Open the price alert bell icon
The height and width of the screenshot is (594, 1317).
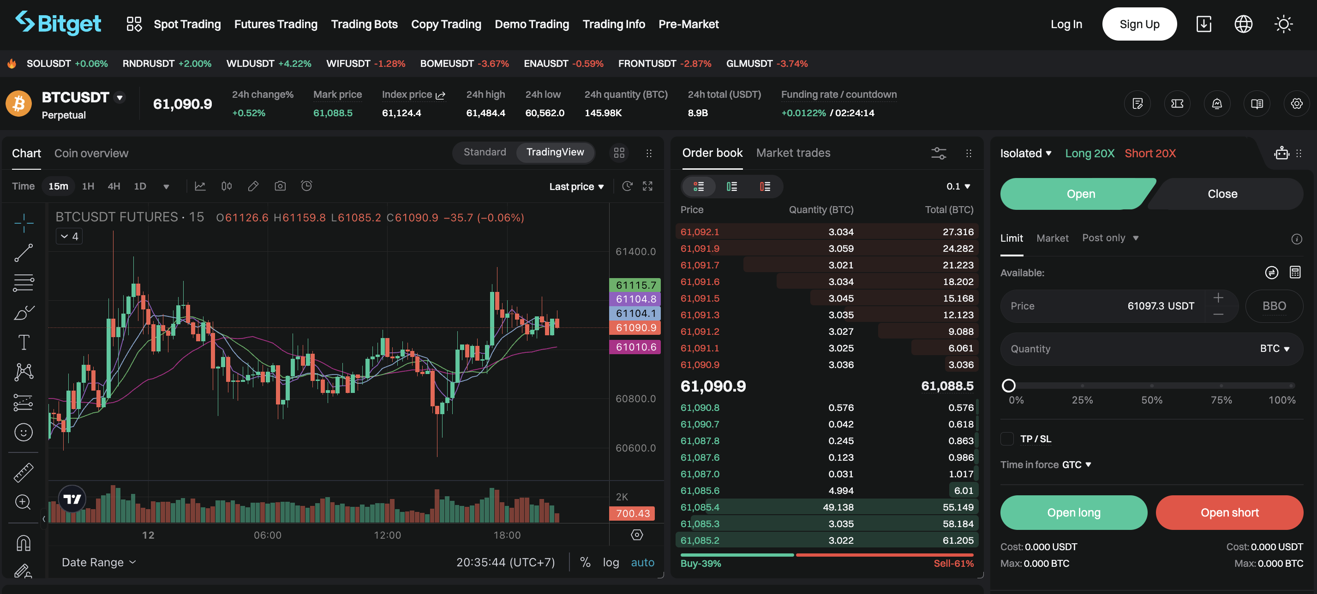1217,104
